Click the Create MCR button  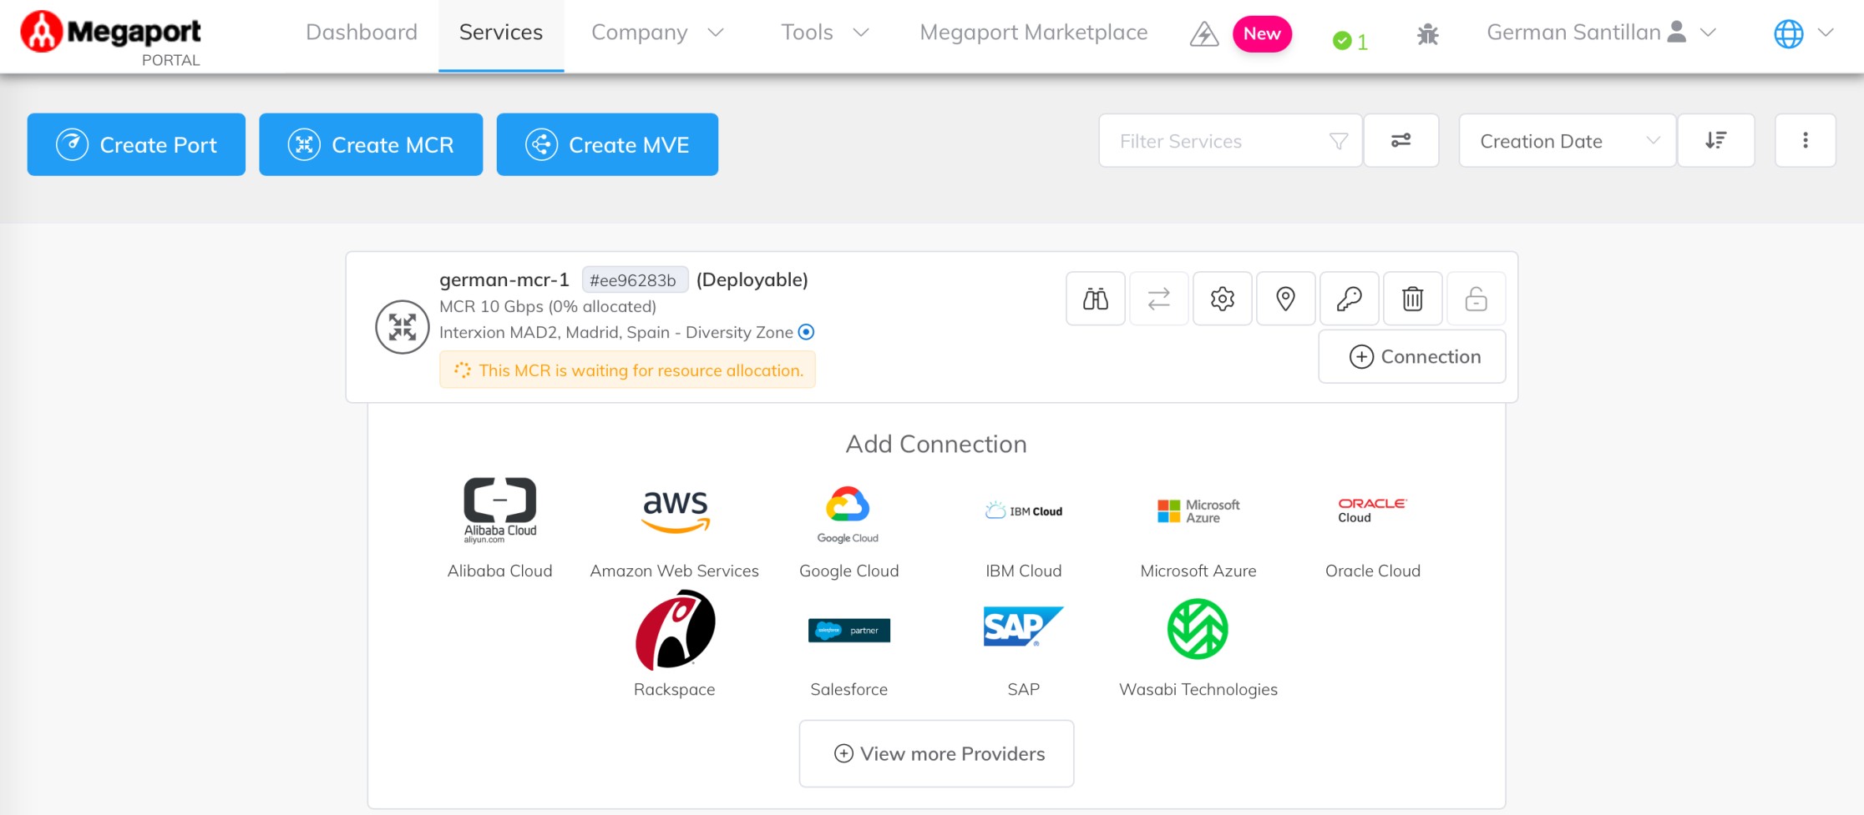[371, 144]
